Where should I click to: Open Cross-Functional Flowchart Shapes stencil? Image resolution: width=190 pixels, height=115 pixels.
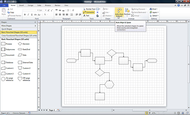click(x=18, y=36)
